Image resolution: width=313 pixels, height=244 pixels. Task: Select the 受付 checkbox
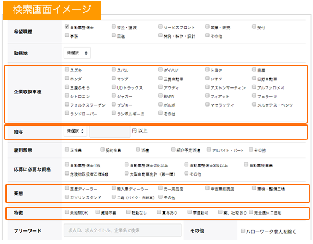[254, 27]
